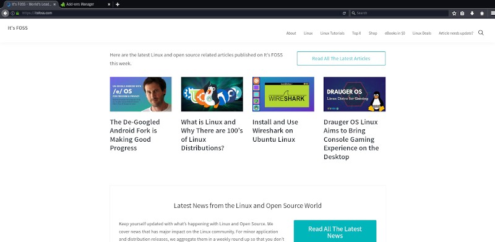Image resolution: width=495 pixels, height=242 pixels.
Task: Select the It's FOSS browser tab
Action: pos(31,4)
